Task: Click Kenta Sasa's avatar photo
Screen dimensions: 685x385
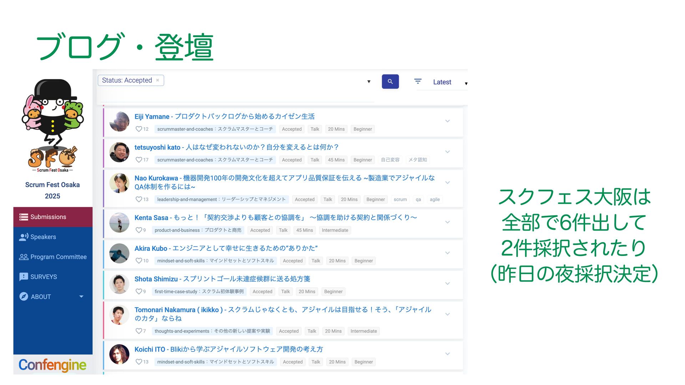Action: pyautogui.click(x=119, y=222)
